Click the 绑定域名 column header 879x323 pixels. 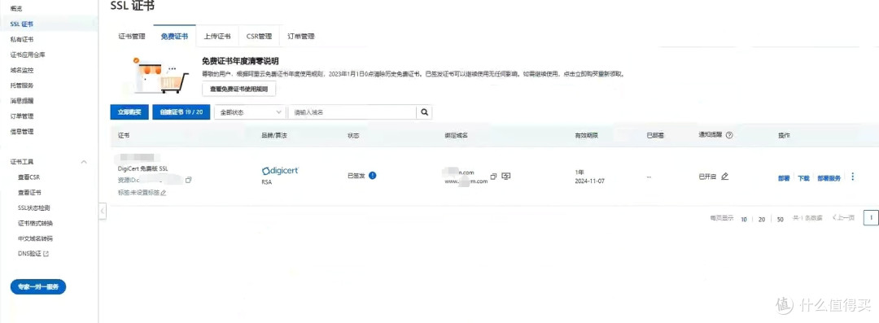pos(456,136)
